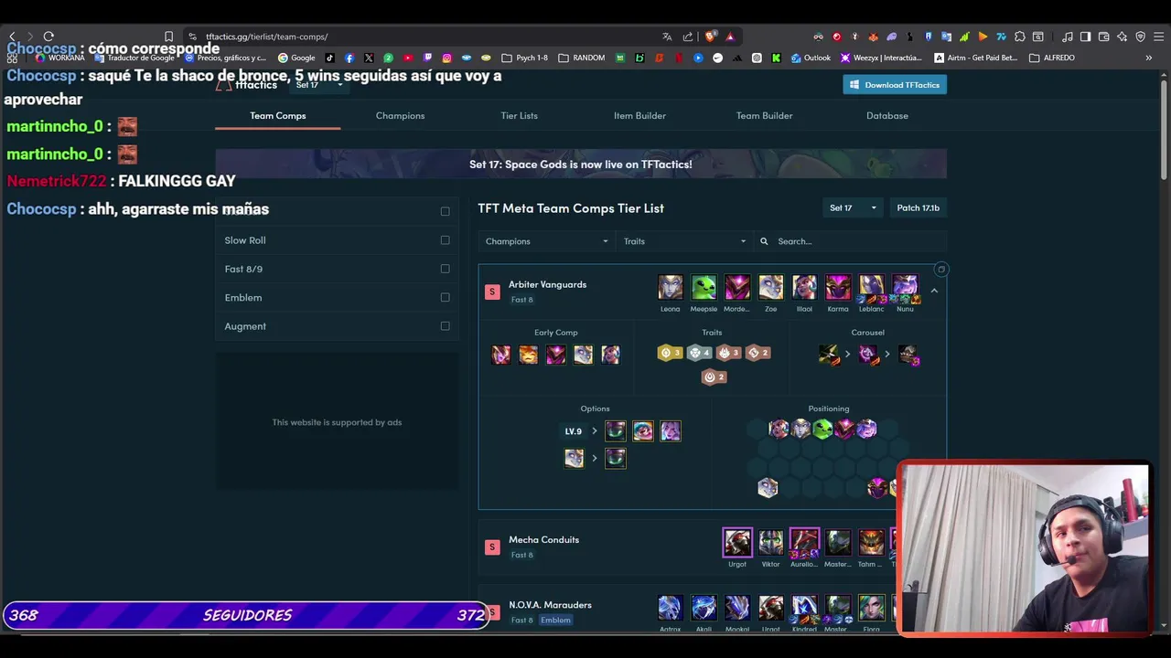Click the browser address bar URL
Screen dimensions: 1171x658
point(266,37)
